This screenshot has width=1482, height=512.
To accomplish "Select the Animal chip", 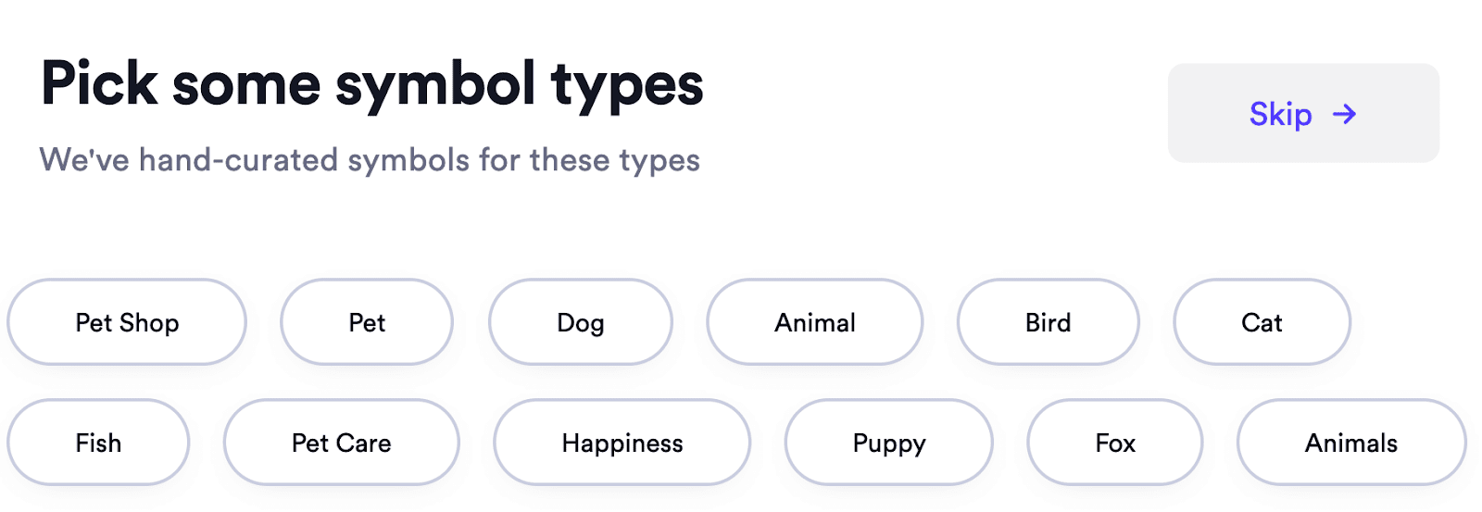I will pyautogui.click(x=815, y=322).
